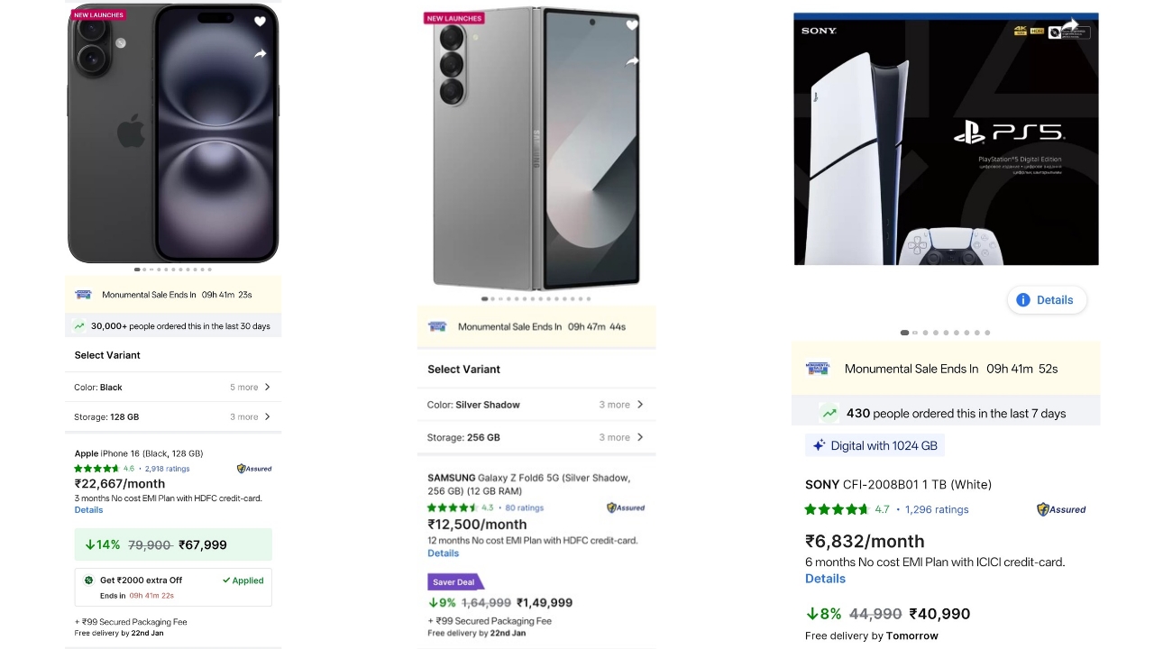Click the Digital with 1024 GB chip
Viewport: 1154px width, 649px height.
click(875, 444)
